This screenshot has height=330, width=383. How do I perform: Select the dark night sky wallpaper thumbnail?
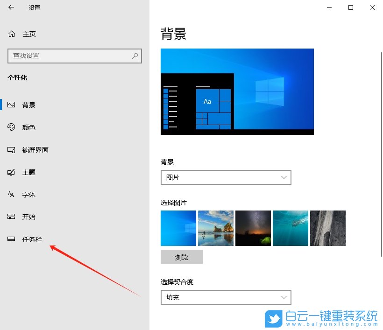[x=253, y=228]
